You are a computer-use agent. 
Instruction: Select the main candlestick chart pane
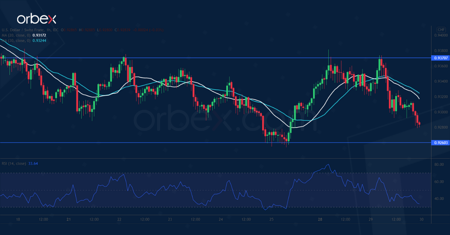click(x=225, y=94)
